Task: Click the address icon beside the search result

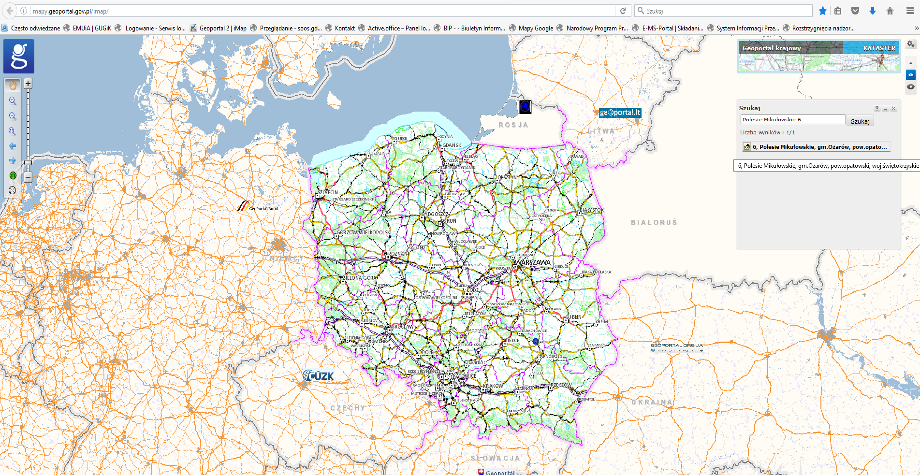Action: click(747, 147)
